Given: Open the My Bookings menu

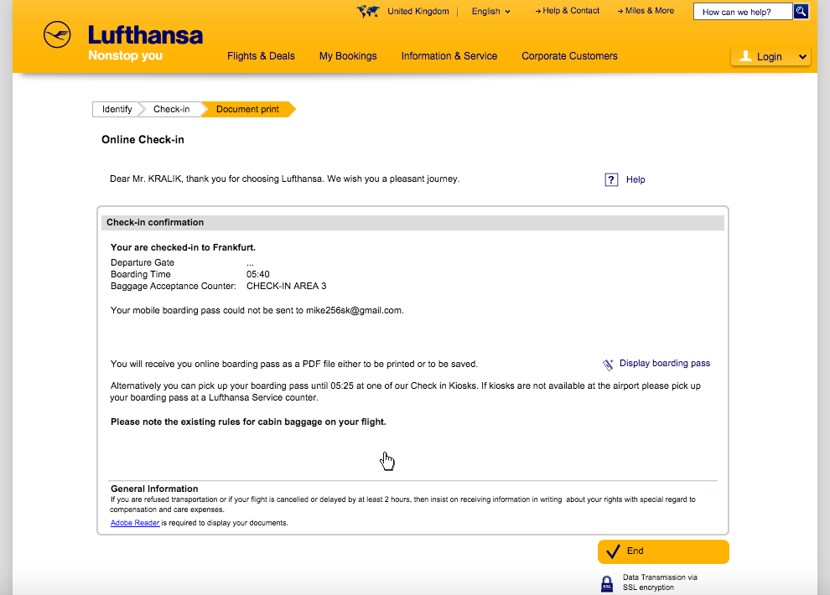Looking at the screenshot, I should point(348,56).
